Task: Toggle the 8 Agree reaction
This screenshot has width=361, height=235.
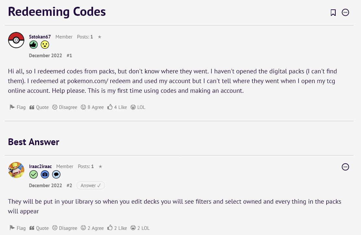Action: point(92,107)
